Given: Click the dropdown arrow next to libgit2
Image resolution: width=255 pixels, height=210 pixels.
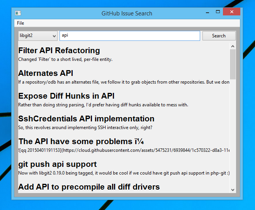Looking at the screenshot, I should pos(54,36).
